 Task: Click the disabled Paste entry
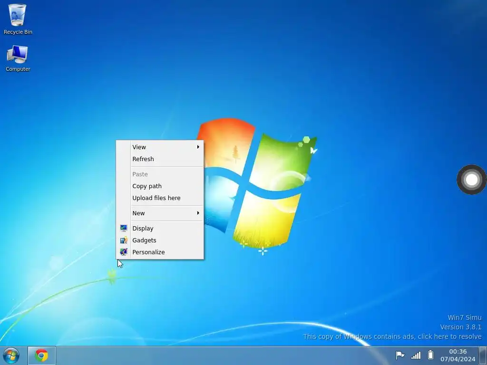tap(160, 174)
